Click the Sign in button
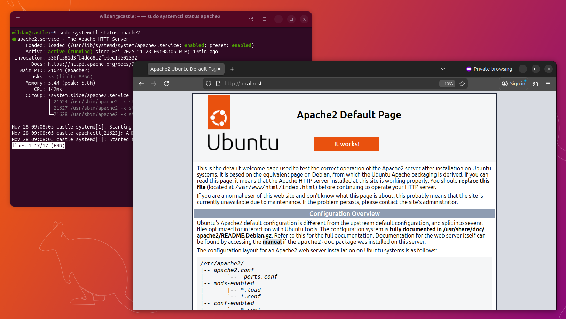 coord(514,84)
